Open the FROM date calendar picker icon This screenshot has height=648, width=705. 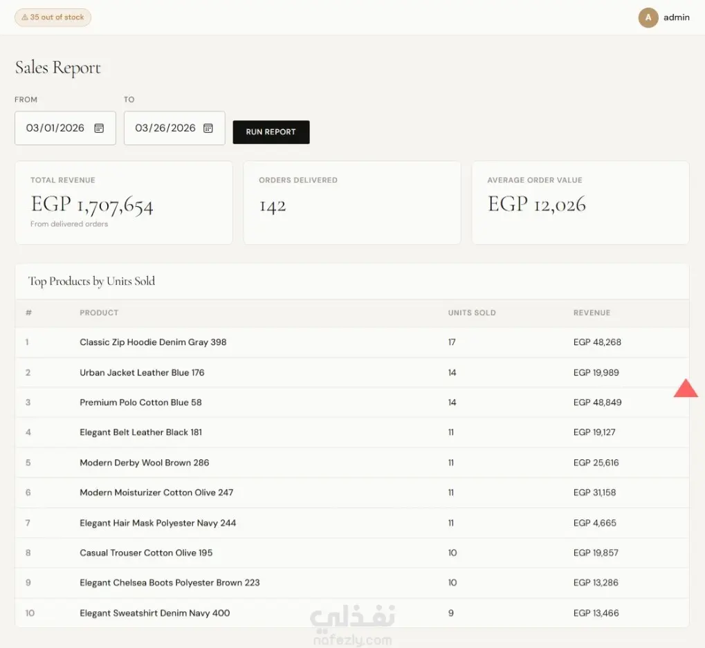pos(99,128)
